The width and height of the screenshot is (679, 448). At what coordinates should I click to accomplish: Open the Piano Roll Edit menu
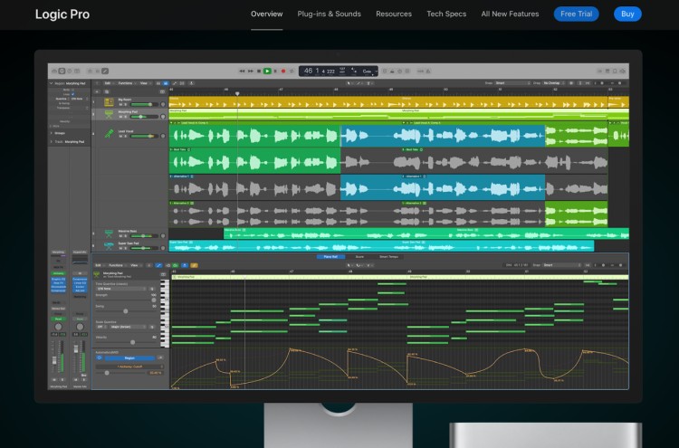(x=98, y=265)
